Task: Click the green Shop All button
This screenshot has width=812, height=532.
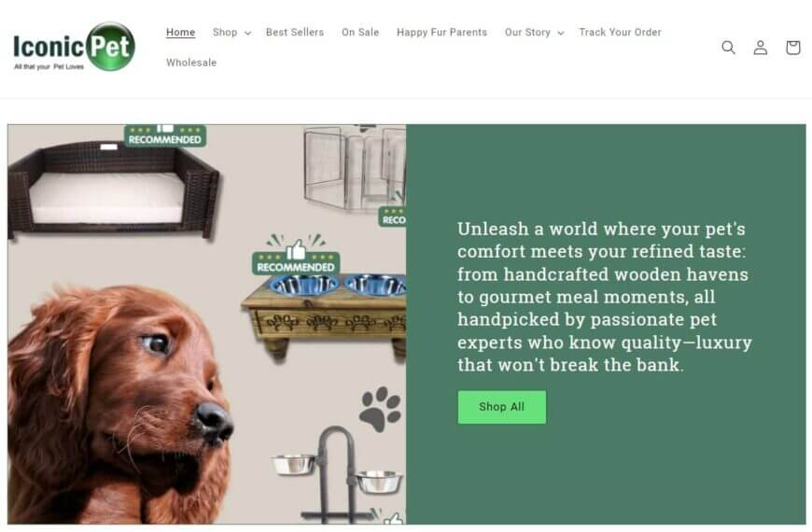Action: [501, 407]
